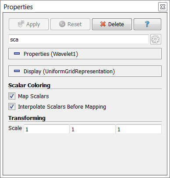The width and height of the screenshot is (170, 178).
Task: Open help with the question mark button
Action: coord(147,24)
